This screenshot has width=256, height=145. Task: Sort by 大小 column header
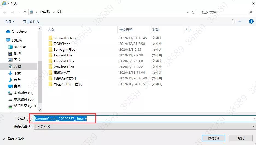point(188,30)
